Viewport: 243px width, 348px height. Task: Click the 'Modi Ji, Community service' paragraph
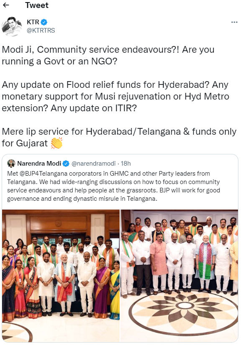(x=108, y=55)
